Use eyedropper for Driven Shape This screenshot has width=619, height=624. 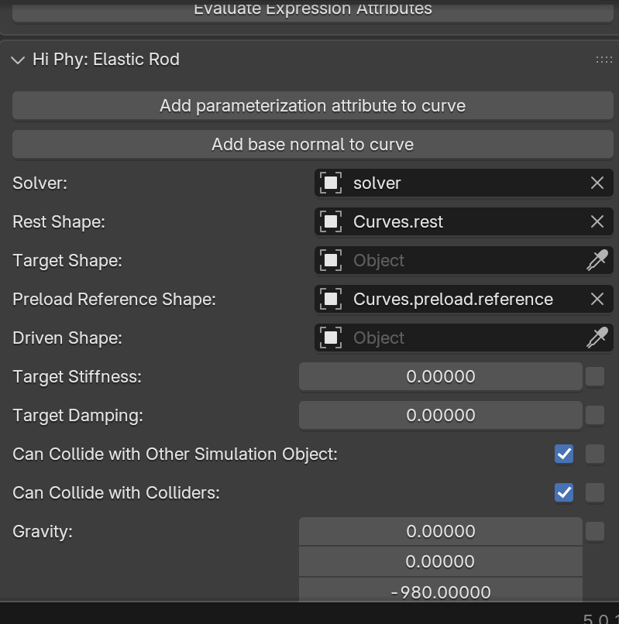[x=597, y=338]
